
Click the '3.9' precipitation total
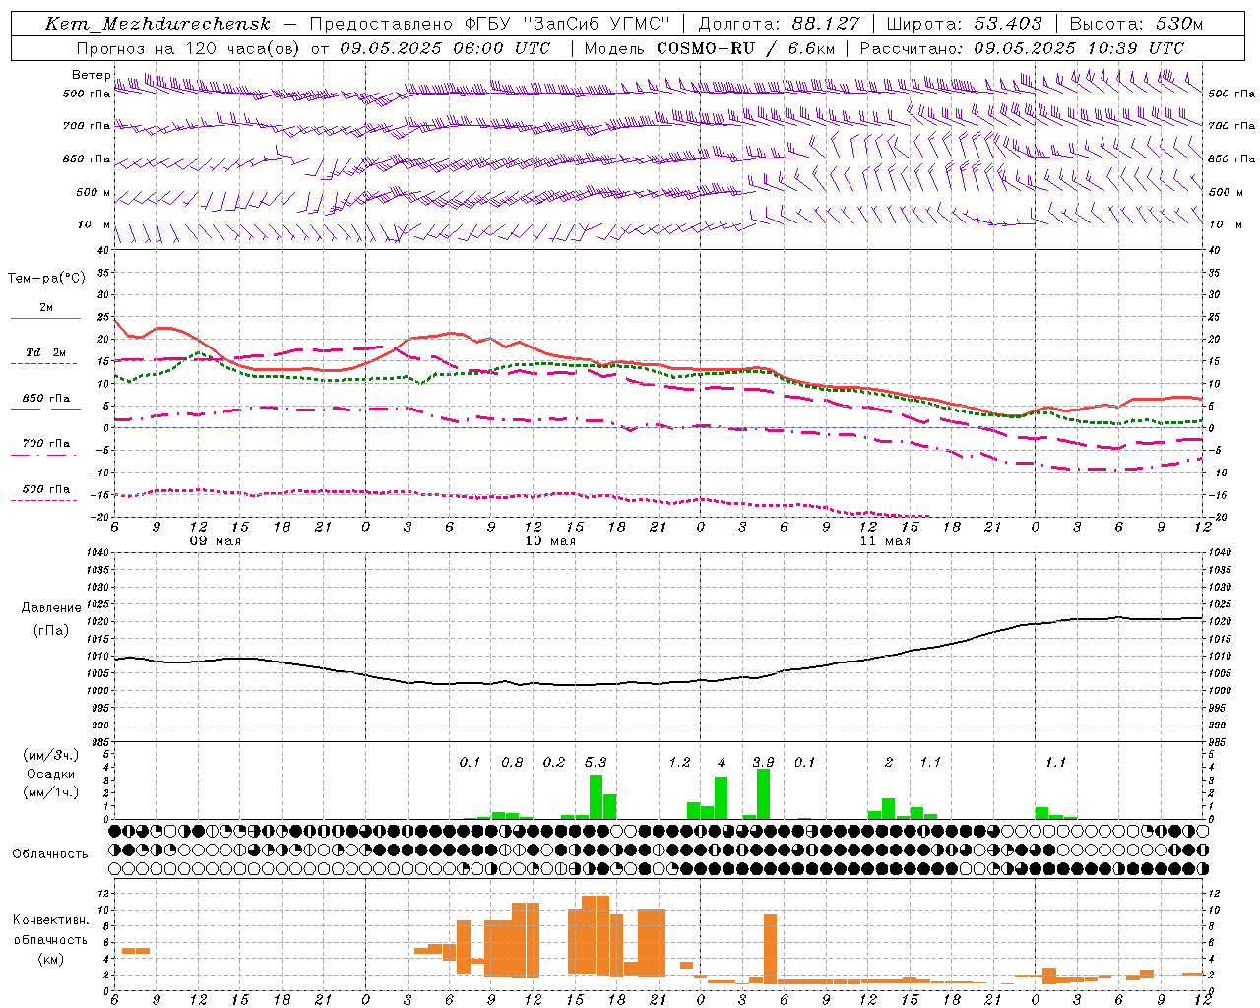763,762
